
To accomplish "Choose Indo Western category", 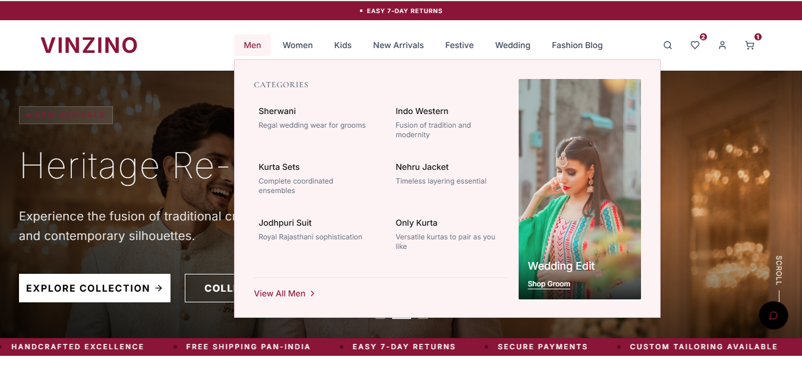I will tap(422, 111).
